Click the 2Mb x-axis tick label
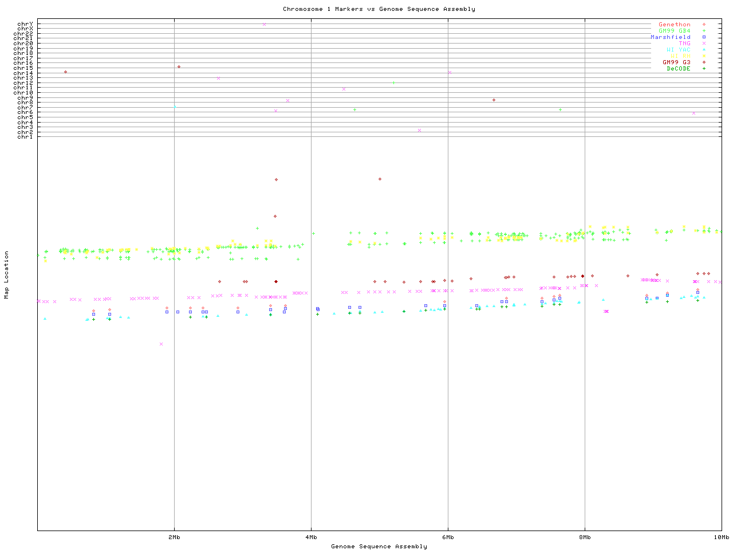The image size is (733, 550). pyautogui.click(x=174, y=537)
